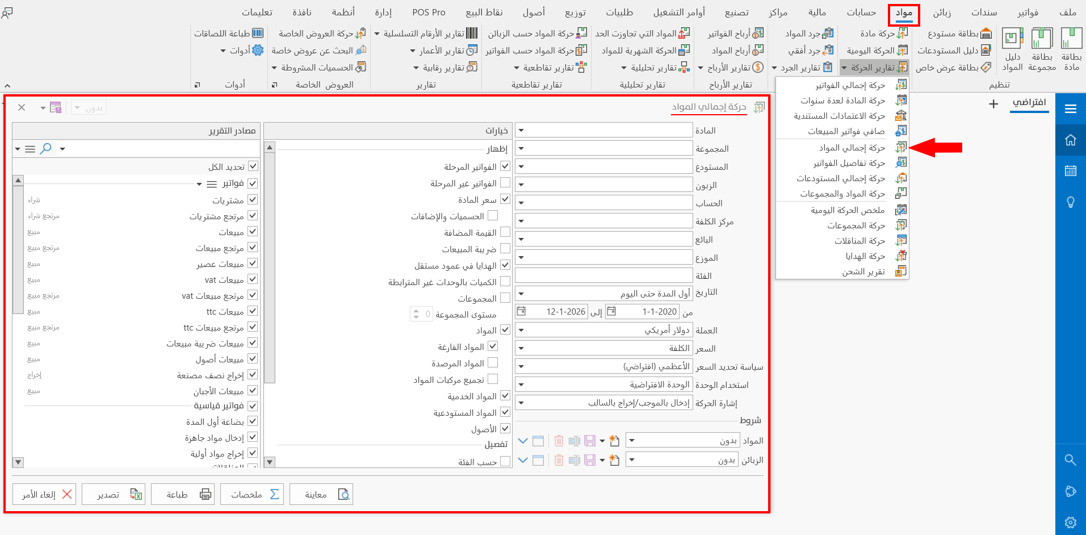Click the طباعة اللصاقات icon
Screen dimensions: 1086x535
tap(258, 32)
